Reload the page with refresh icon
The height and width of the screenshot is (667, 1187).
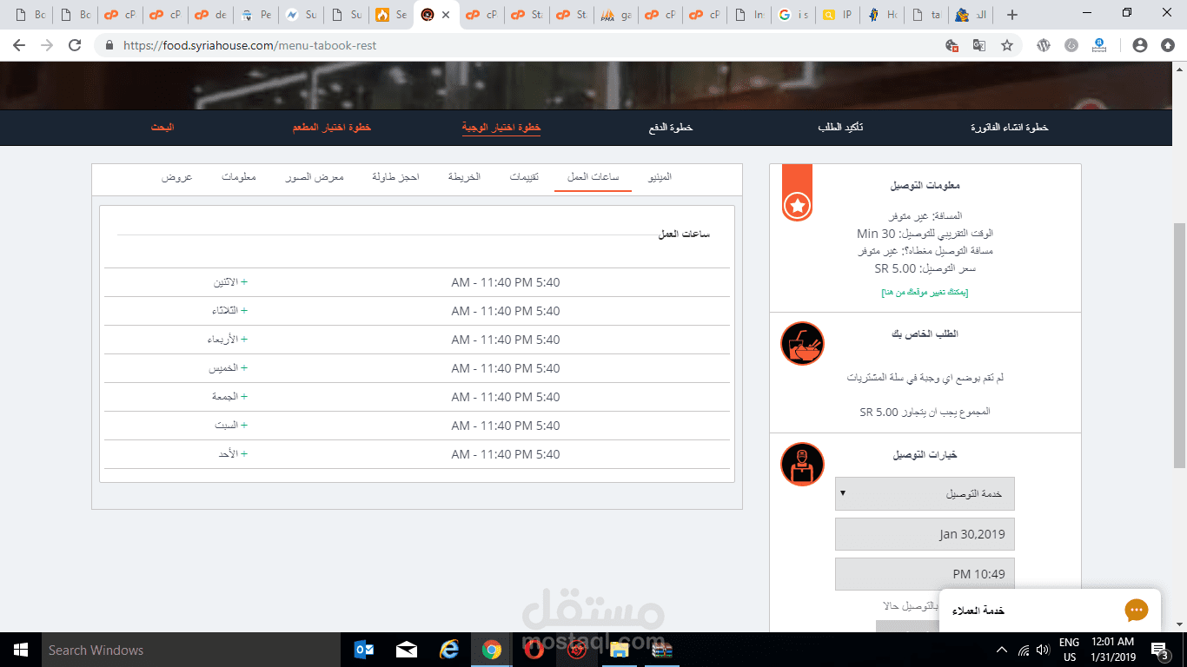75,45
